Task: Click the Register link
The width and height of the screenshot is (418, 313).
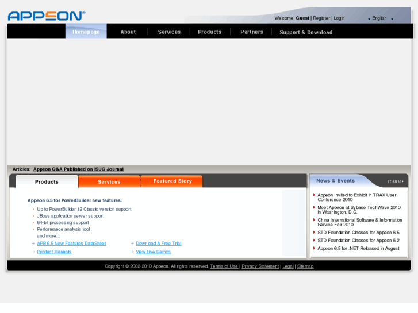Action: [x=321, y=18]
